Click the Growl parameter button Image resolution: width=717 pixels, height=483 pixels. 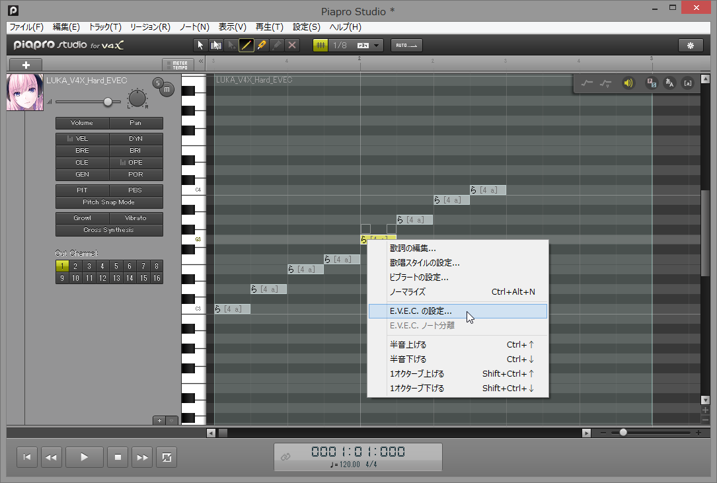[x=83, y=218]
